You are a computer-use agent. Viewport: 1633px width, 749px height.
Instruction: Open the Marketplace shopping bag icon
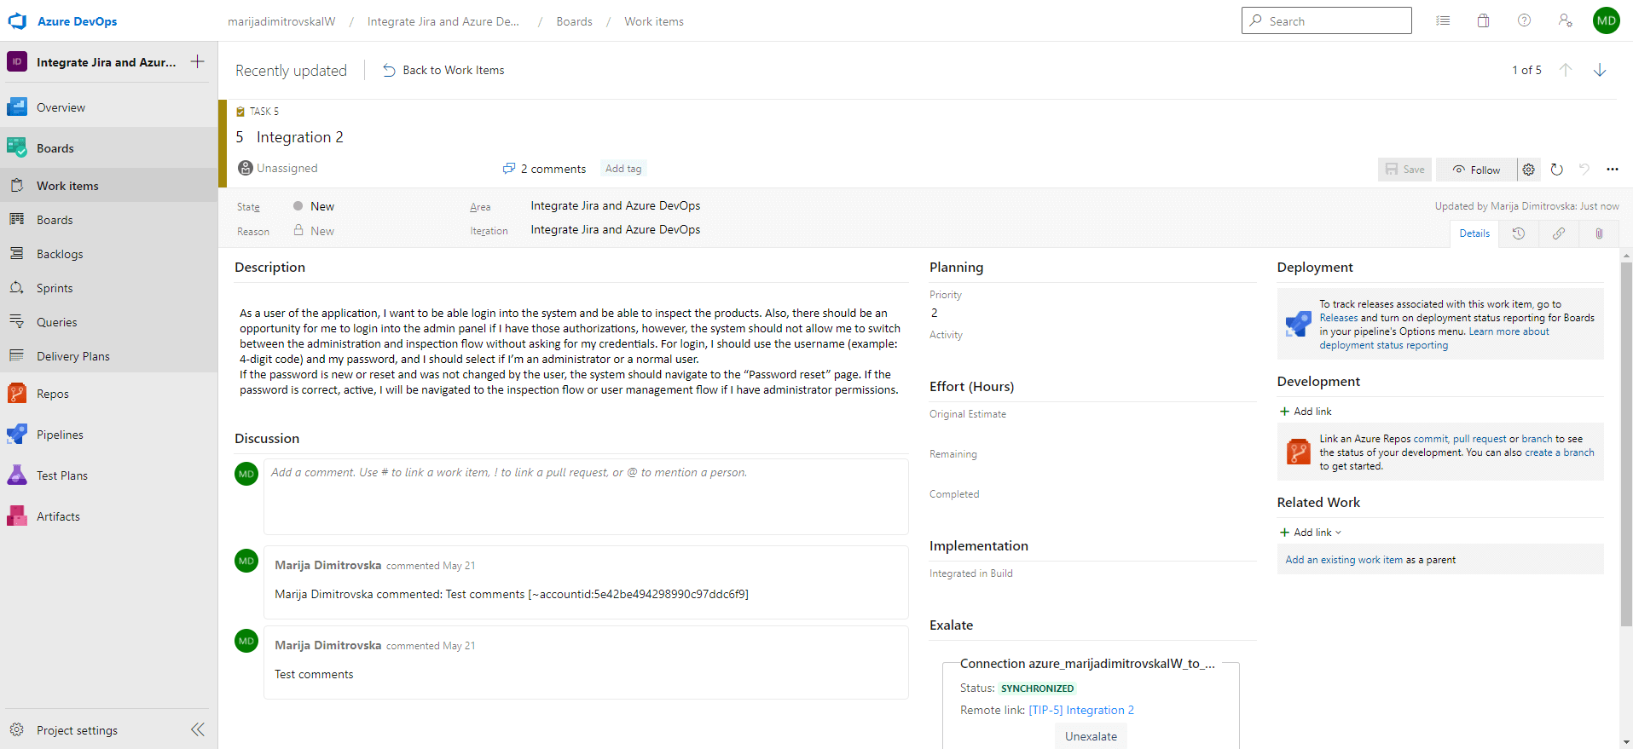[x=1483, y=20]
